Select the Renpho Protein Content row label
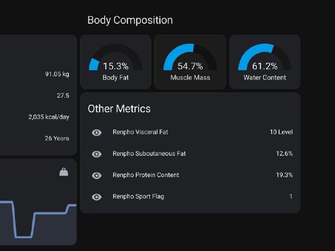 146,175
